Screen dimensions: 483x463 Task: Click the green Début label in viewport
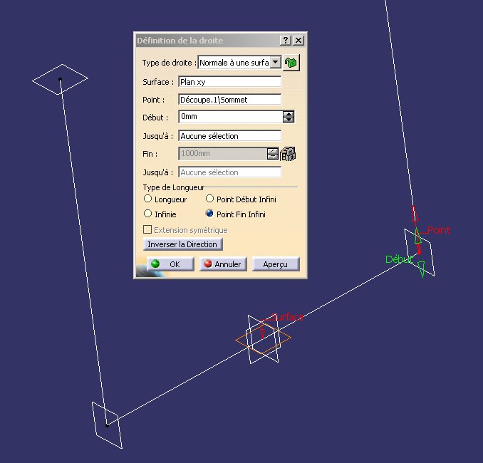point(399,259)
